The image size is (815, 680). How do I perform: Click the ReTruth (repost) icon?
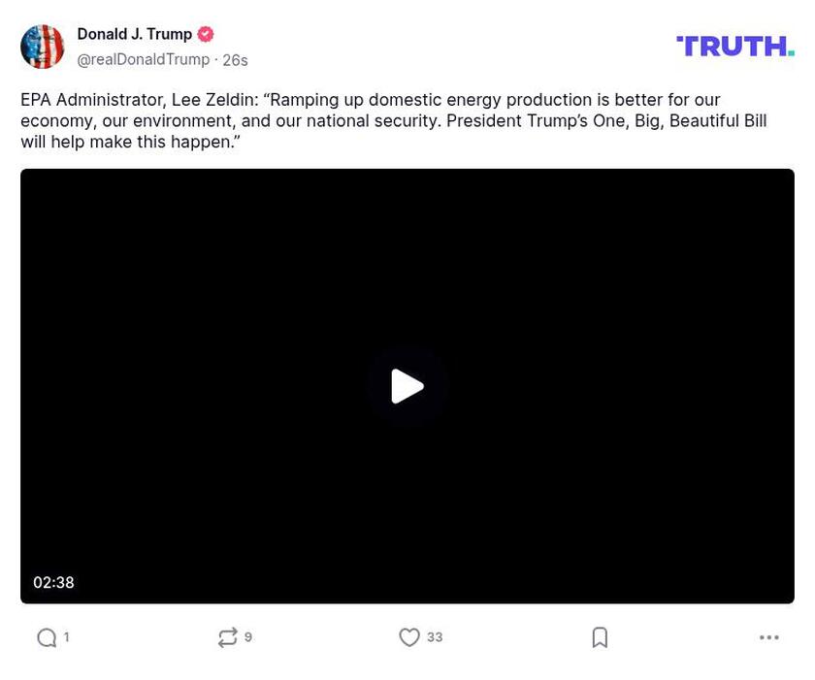coord(228,637)
